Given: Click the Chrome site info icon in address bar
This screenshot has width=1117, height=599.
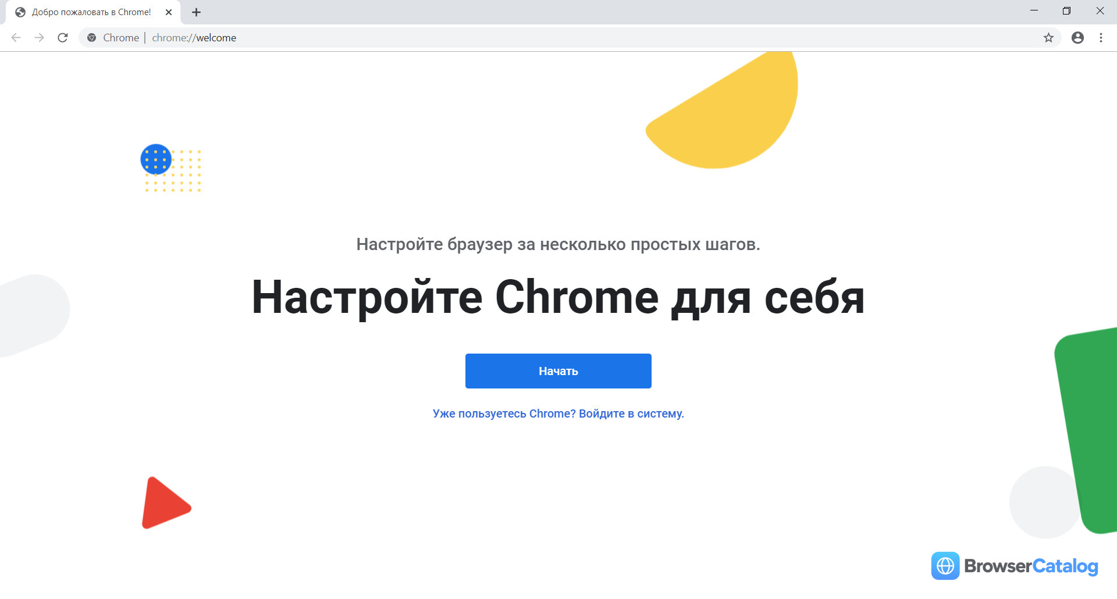Looking at the screenshot, I should click(x=91, y=38).
